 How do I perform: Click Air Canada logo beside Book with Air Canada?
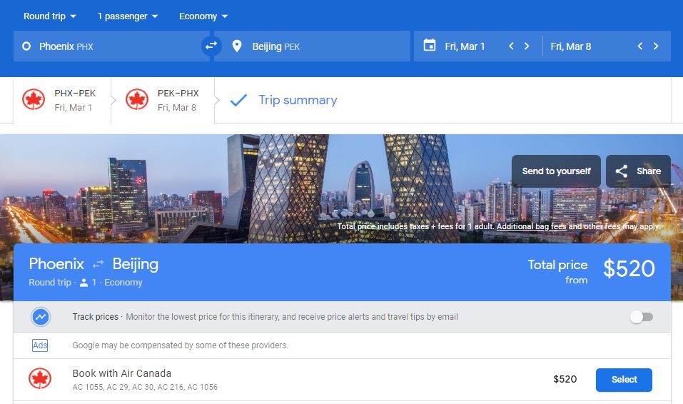(x=40, y=378)
